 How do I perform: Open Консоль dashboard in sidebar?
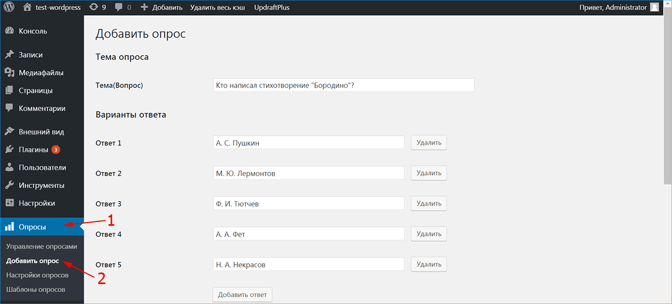33,31
